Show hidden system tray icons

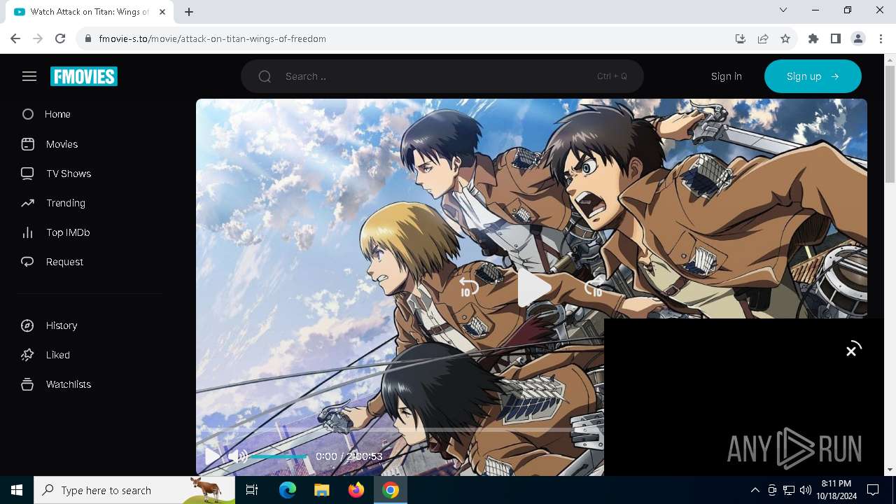click(755, 490)
